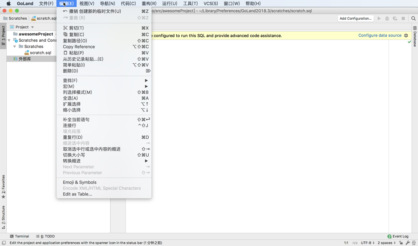This screenshot has width=418, height=246.
Task: Click the Configure data source link
Action: click(x=380, y=35)
